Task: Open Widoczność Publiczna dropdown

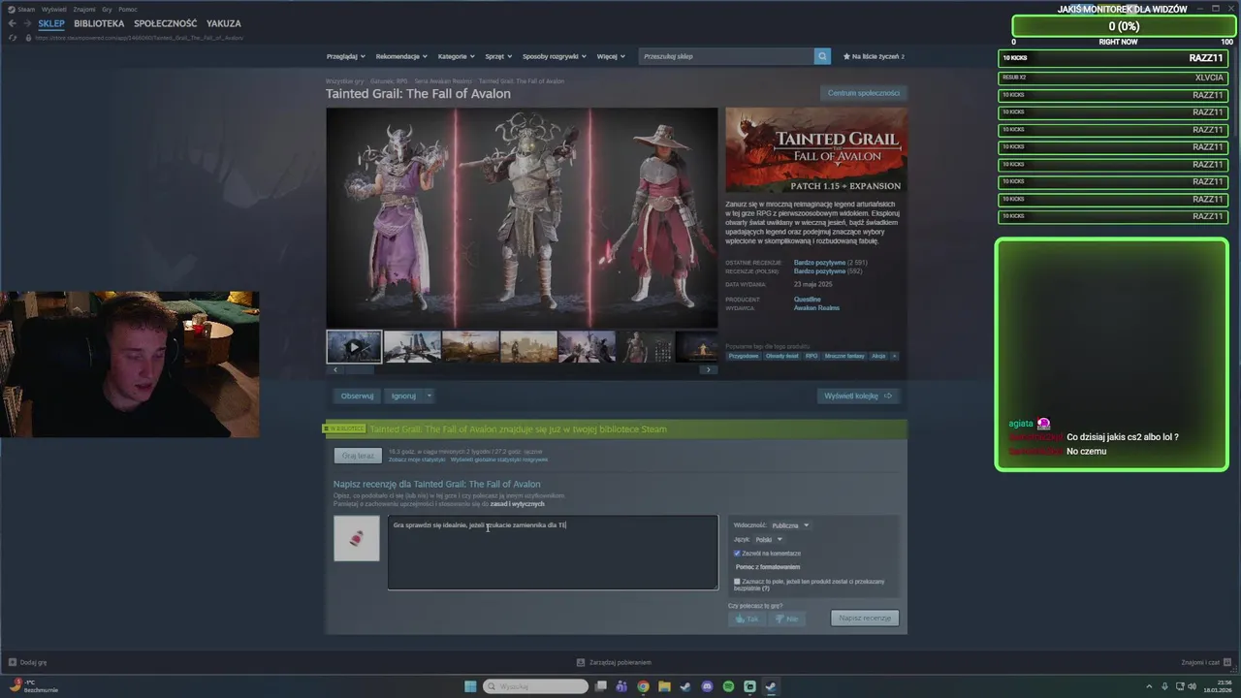Action: [x=790, y=525]
